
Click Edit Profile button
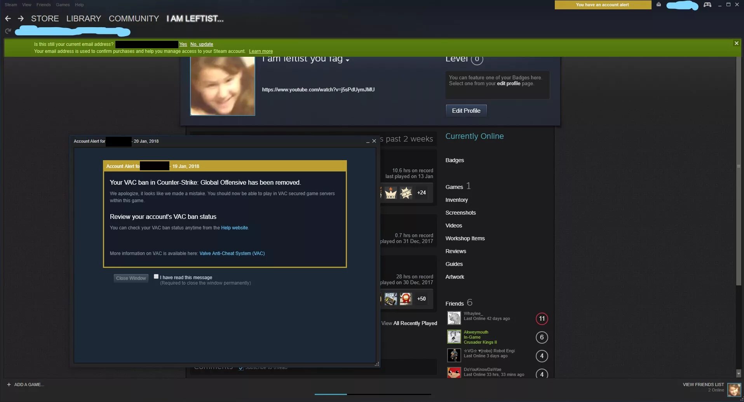click(x=466, y=111)
